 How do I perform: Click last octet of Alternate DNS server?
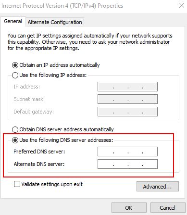pos(150,164)
